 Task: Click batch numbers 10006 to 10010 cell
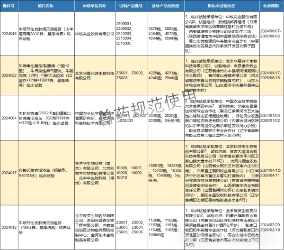pos(132,173)
